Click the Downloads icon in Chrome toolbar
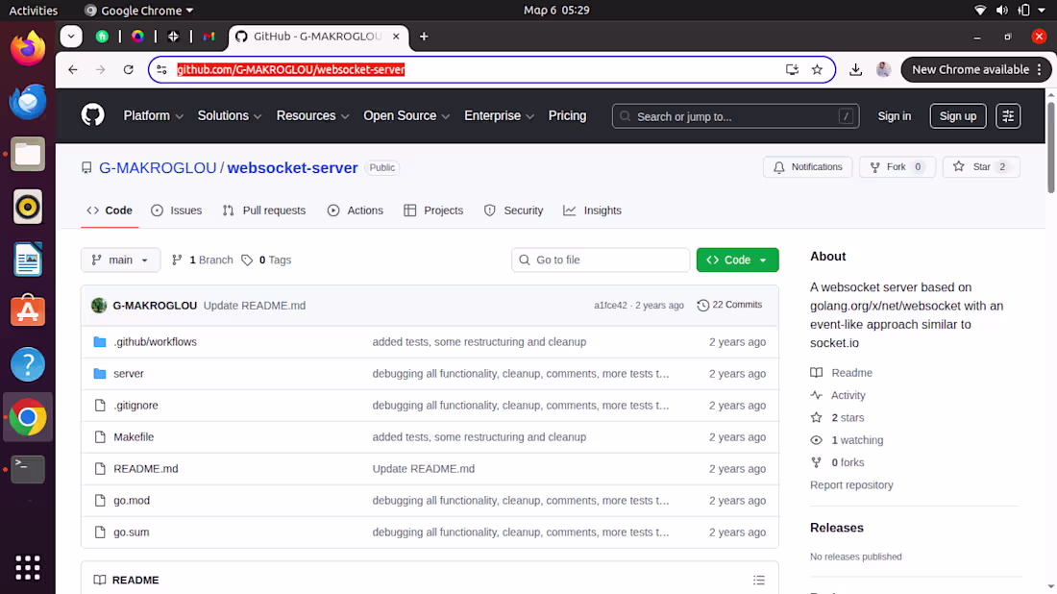The width and height of the screenshot is (1057, 594). [854, 69]
